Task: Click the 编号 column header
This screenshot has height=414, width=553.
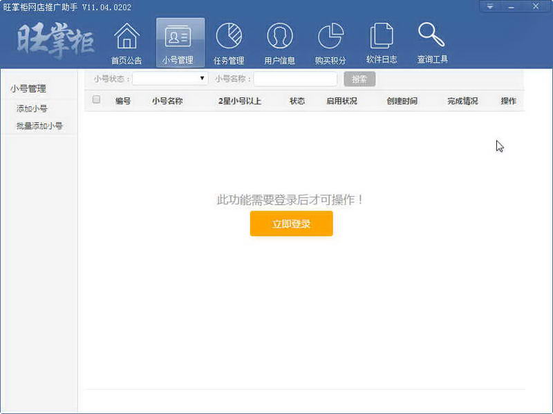Action: [123, 101]
